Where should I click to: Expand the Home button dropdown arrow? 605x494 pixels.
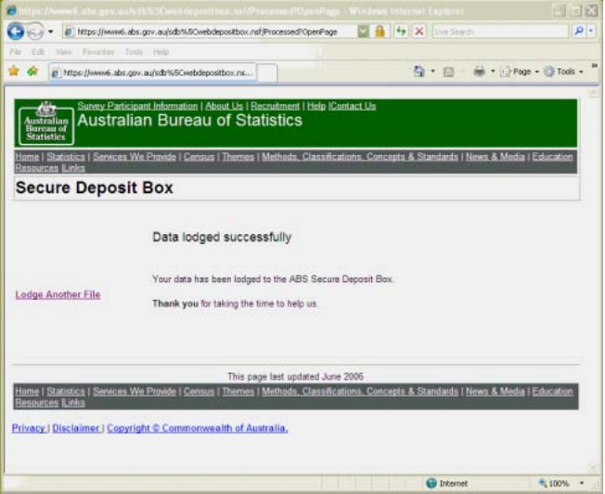(432, 71)
